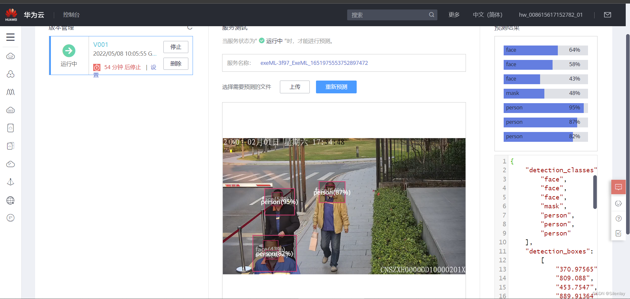Open the smiley feedback icon
Image resolution: width=630 pixels, height=299 pixels.
pyautogui.click(x=619, y=203)
